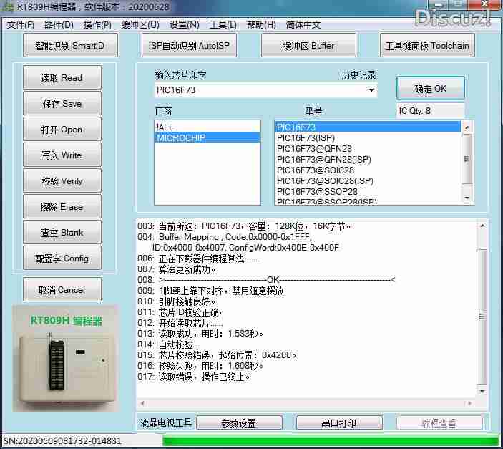Open the 设置(N) menu
This screenshot has width=503, height=449.
point(185,25)
